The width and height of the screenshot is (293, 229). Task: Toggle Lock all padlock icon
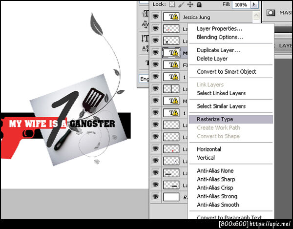[x=199, y=4]
